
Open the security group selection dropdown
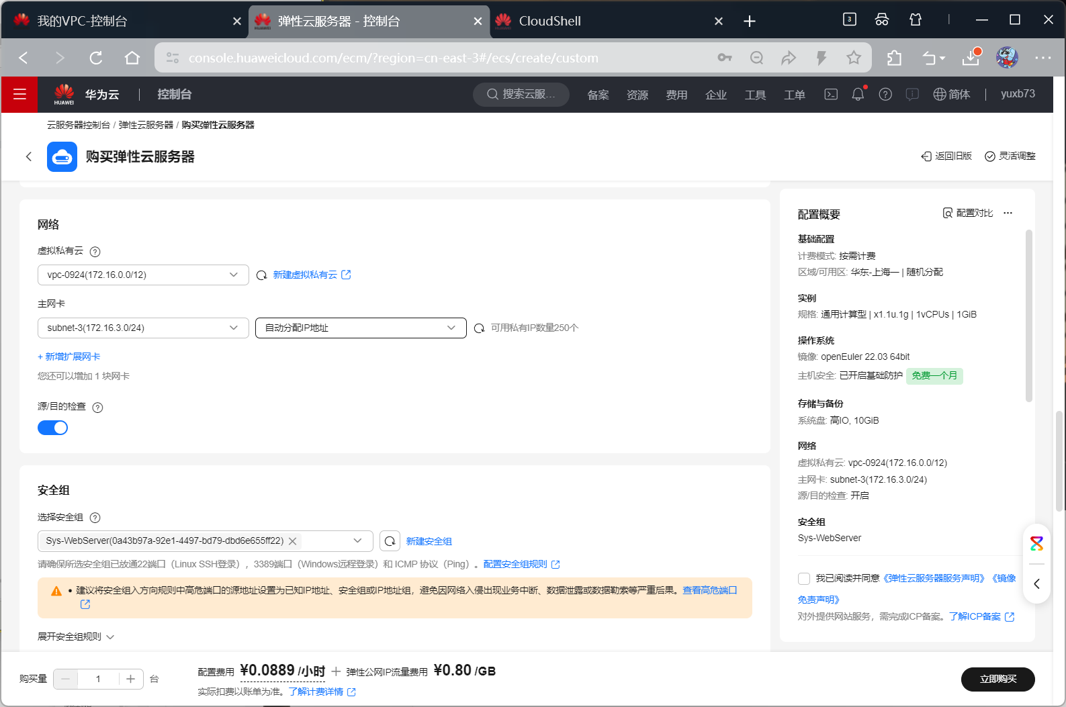pyautogui.click(x=205, y=541)
